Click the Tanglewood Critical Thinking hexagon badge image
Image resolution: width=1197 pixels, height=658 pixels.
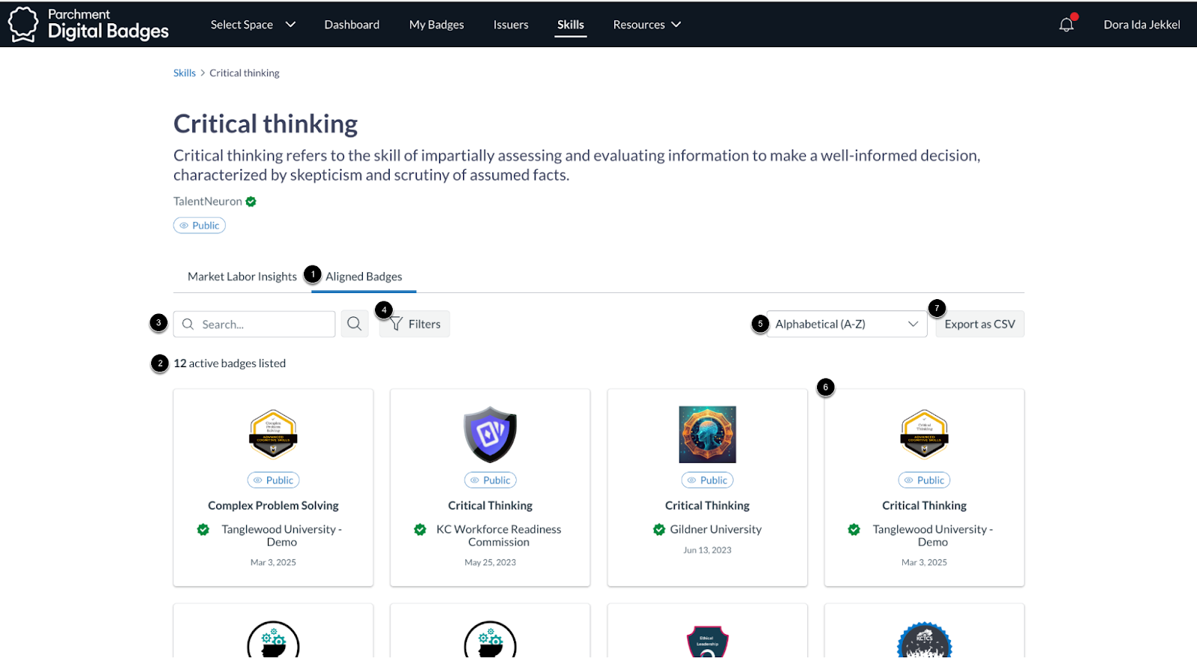point(924,434)
